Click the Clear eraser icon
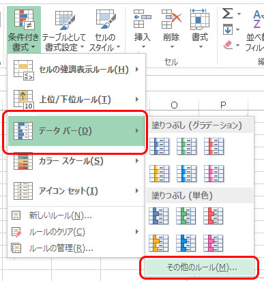 (228, 45)
